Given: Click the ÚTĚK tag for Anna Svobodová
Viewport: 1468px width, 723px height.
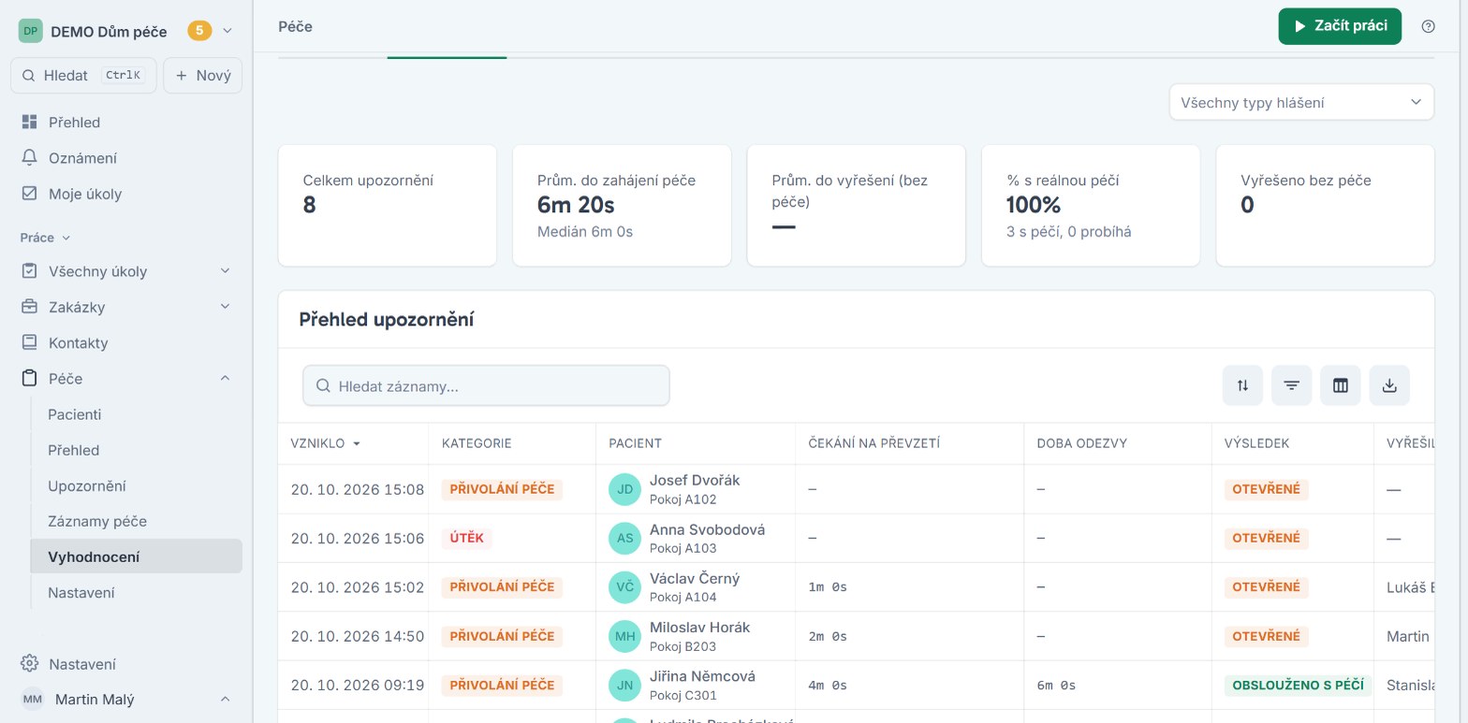Looking at the screenshot, I should (467, 538).
